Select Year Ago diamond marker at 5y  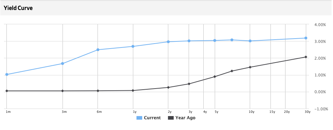[215, 77]
